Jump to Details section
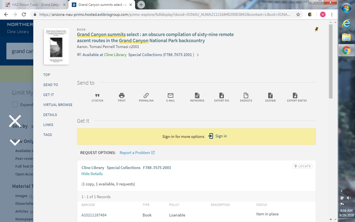 click(50, 115)
